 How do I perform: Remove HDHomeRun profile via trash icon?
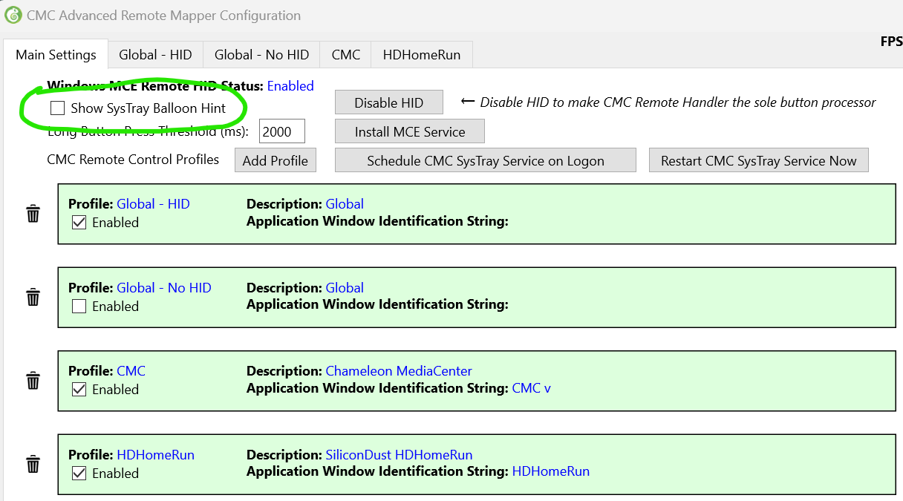click(33, 465)
